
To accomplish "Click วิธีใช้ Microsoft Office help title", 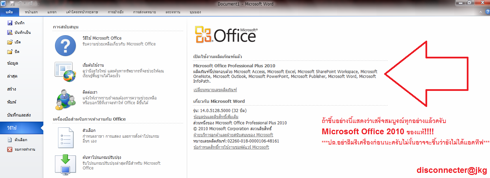I will pos(102,38).
